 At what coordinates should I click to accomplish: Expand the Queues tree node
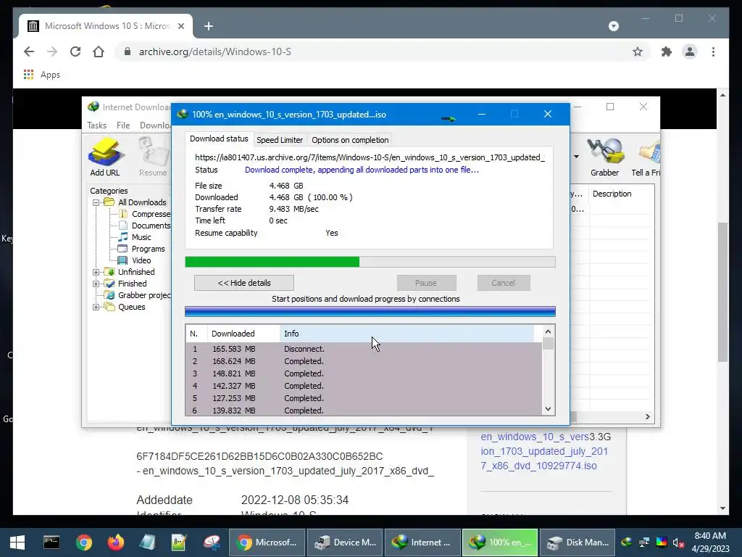pos(96,307)
